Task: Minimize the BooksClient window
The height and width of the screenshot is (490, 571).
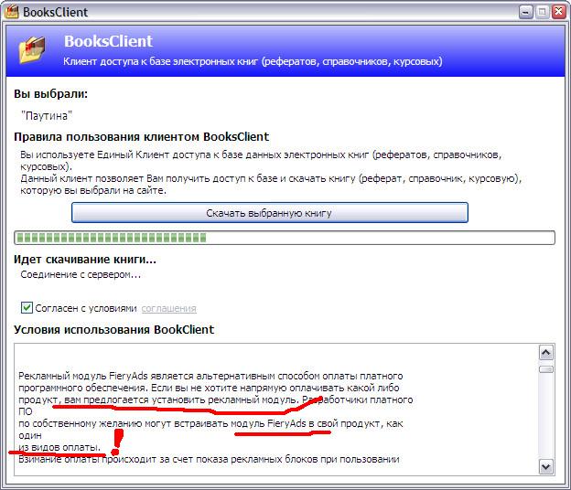Action: coord(525,12)
